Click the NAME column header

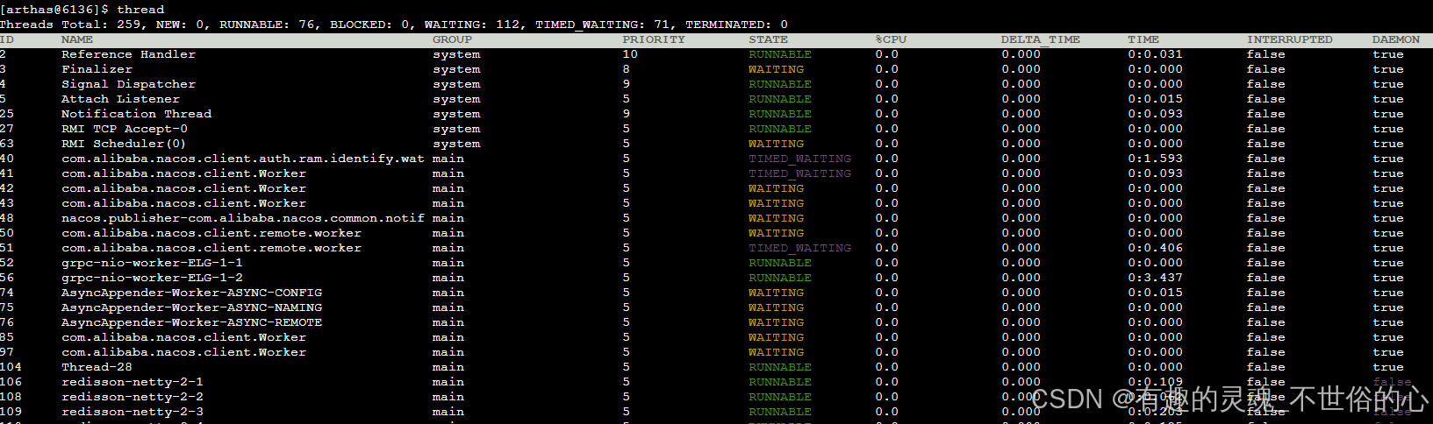click(x=77, y=39)
